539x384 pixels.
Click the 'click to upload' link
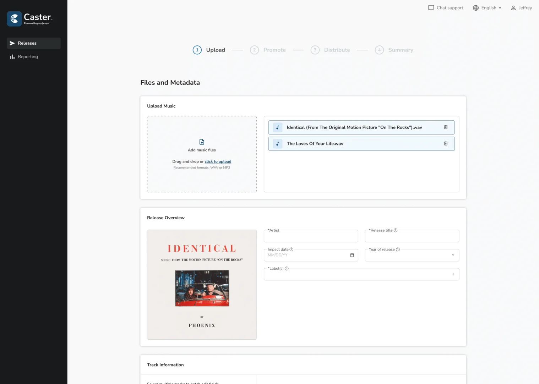(x=218, y=161)
